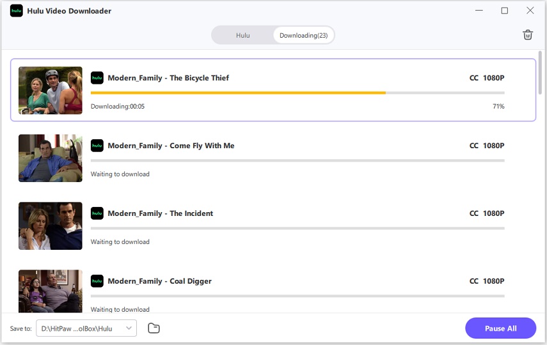Close the Hulu Video Downloader window
The height and width of the screenshot is (345, 547).
530,10
